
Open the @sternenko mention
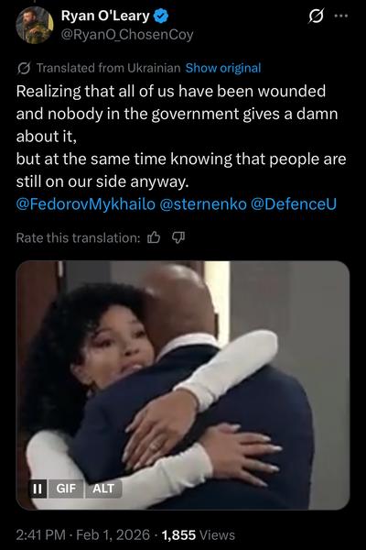(x=203, y=204)
